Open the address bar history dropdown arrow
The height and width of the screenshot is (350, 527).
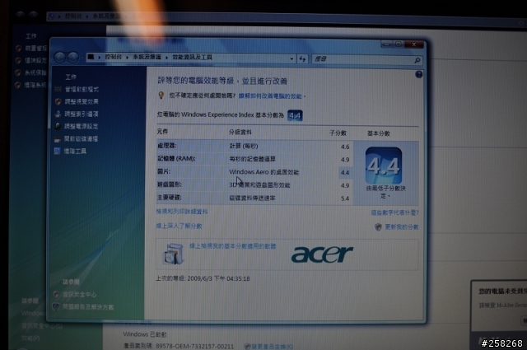tap(291, 58)
